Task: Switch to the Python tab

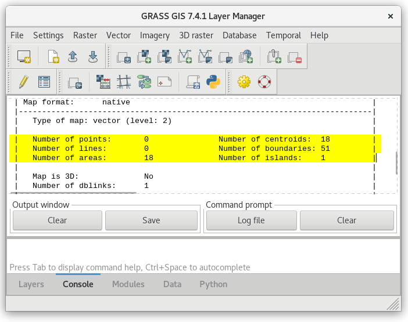Action: pyautogui.click(x=213, y=284)
